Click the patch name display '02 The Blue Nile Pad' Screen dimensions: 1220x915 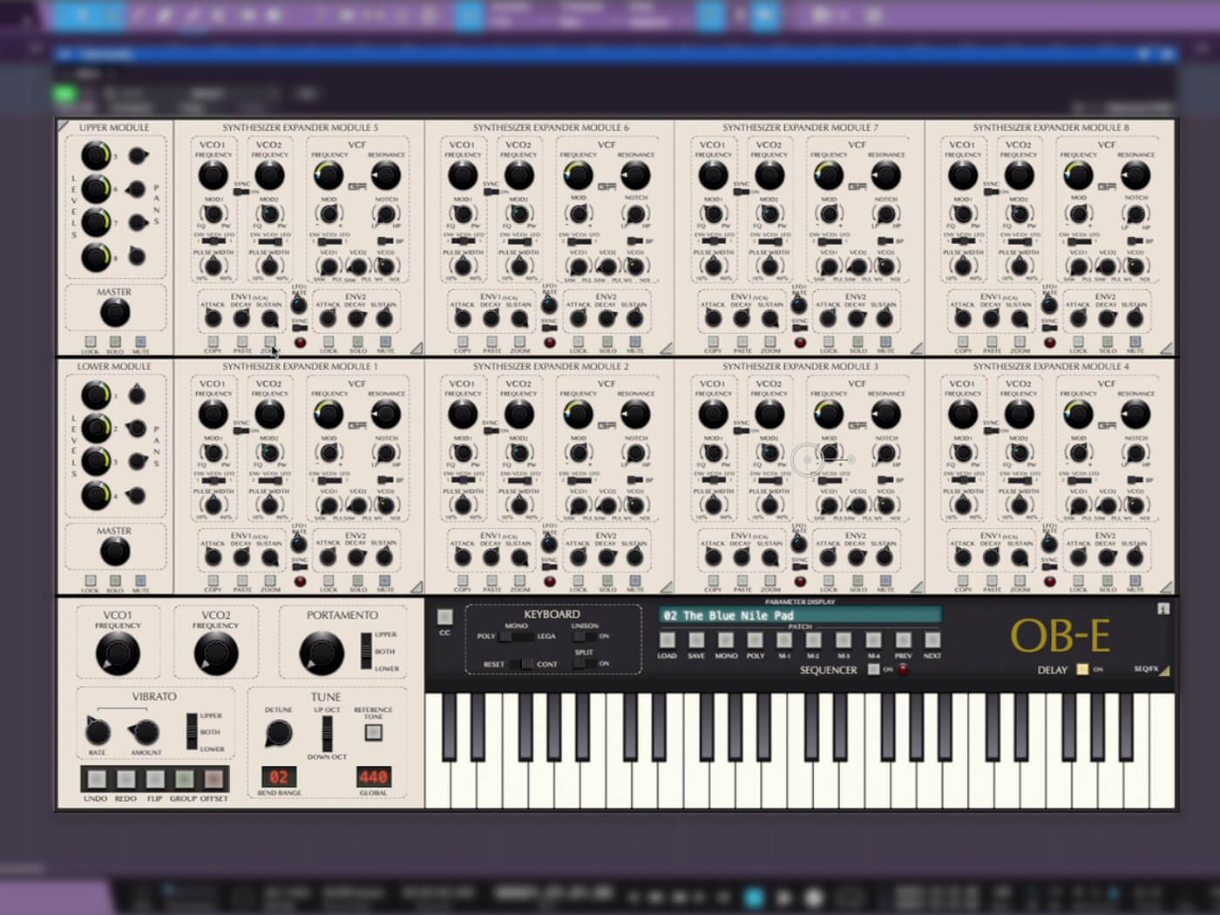coord(800,615)
